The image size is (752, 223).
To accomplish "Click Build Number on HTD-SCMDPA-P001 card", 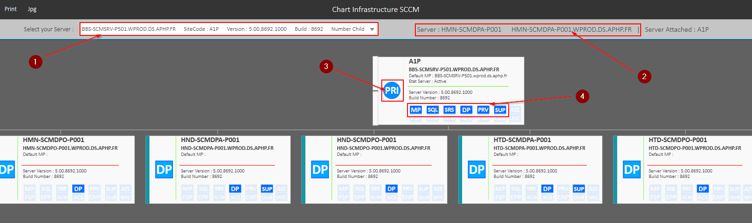I will [x=514, y=177].
